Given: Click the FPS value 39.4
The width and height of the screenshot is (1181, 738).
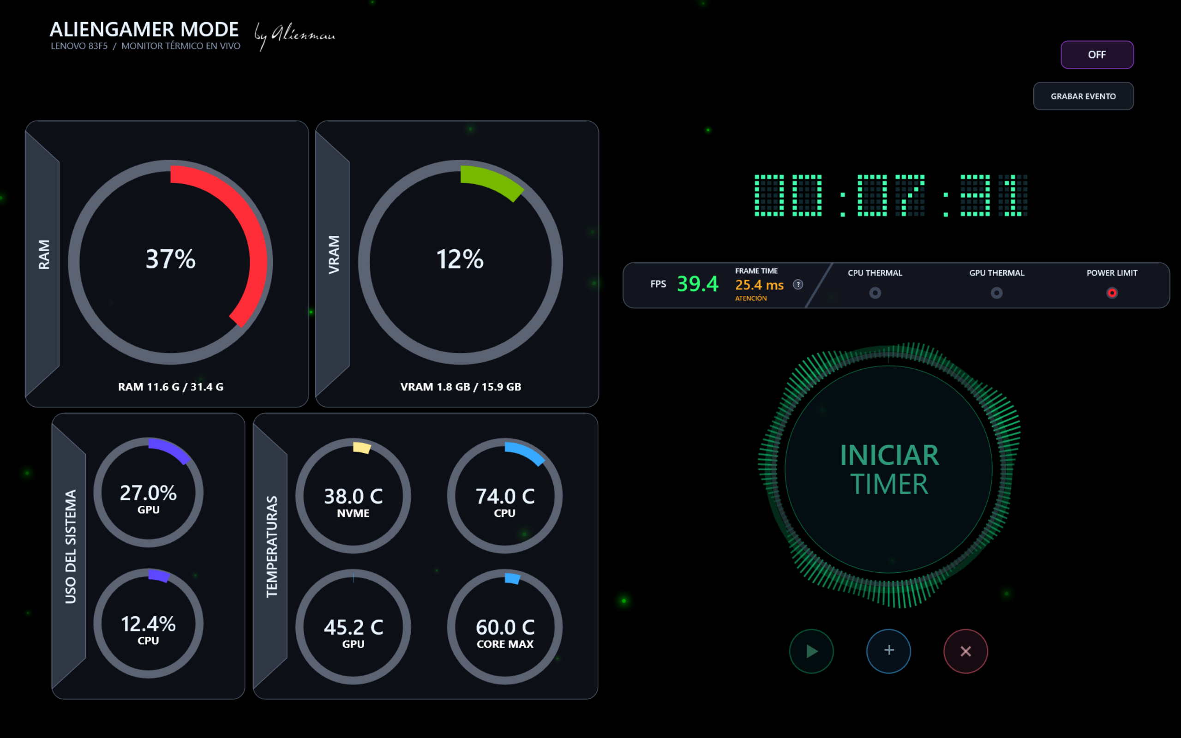Looking at the screenshot, I should [x=697, y=284].
